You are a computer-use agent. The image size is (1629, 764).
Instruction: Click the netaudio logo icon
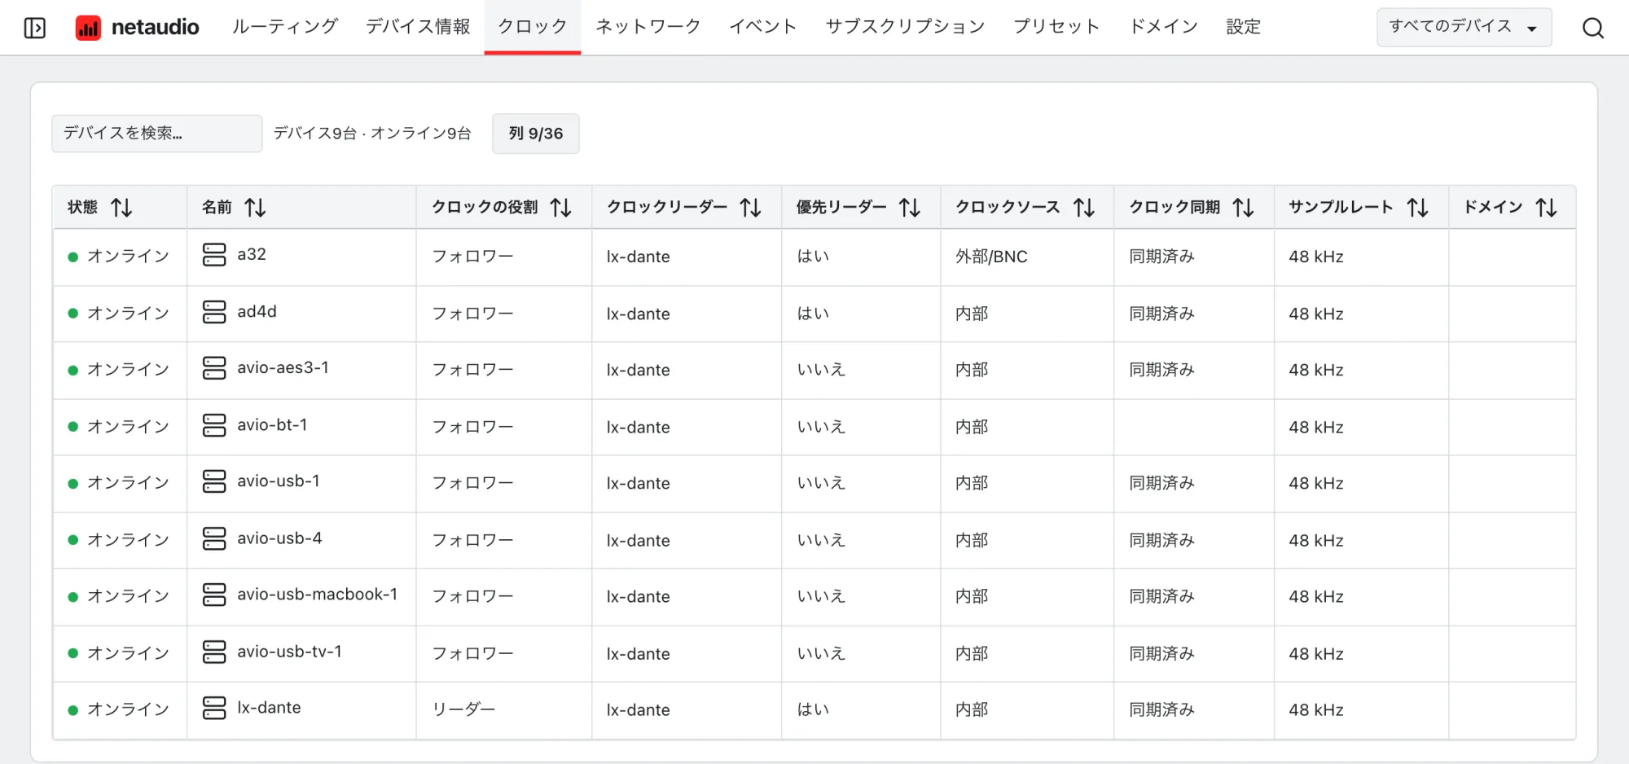[x=88, y=28]
